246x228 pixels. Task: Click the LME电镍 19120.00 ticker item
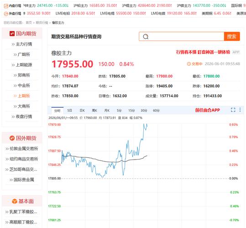coord(174,14)
